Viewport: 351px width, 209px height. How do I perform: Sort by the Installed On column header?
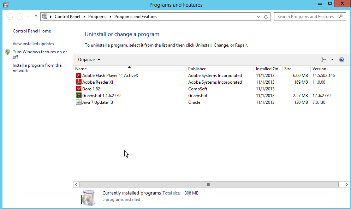coord(268,69)
